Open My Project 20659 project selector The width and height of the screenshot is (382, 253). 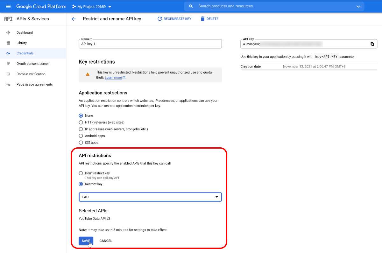click(92, 6)
